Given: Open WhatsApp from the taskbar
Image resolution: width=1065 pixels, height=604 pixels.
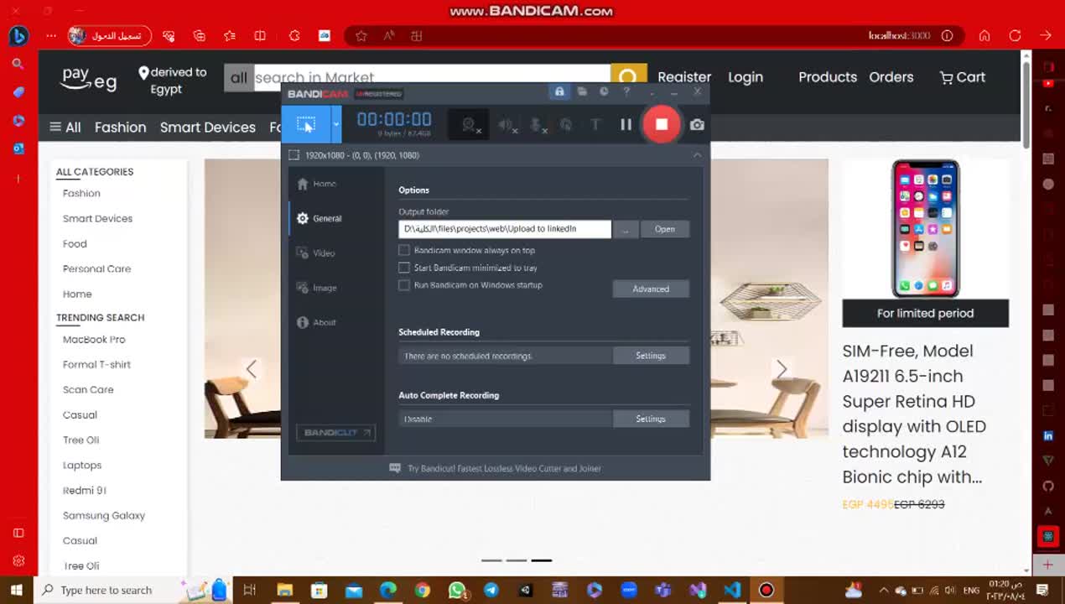Looking at the screenshot, I should click(457, 590).
